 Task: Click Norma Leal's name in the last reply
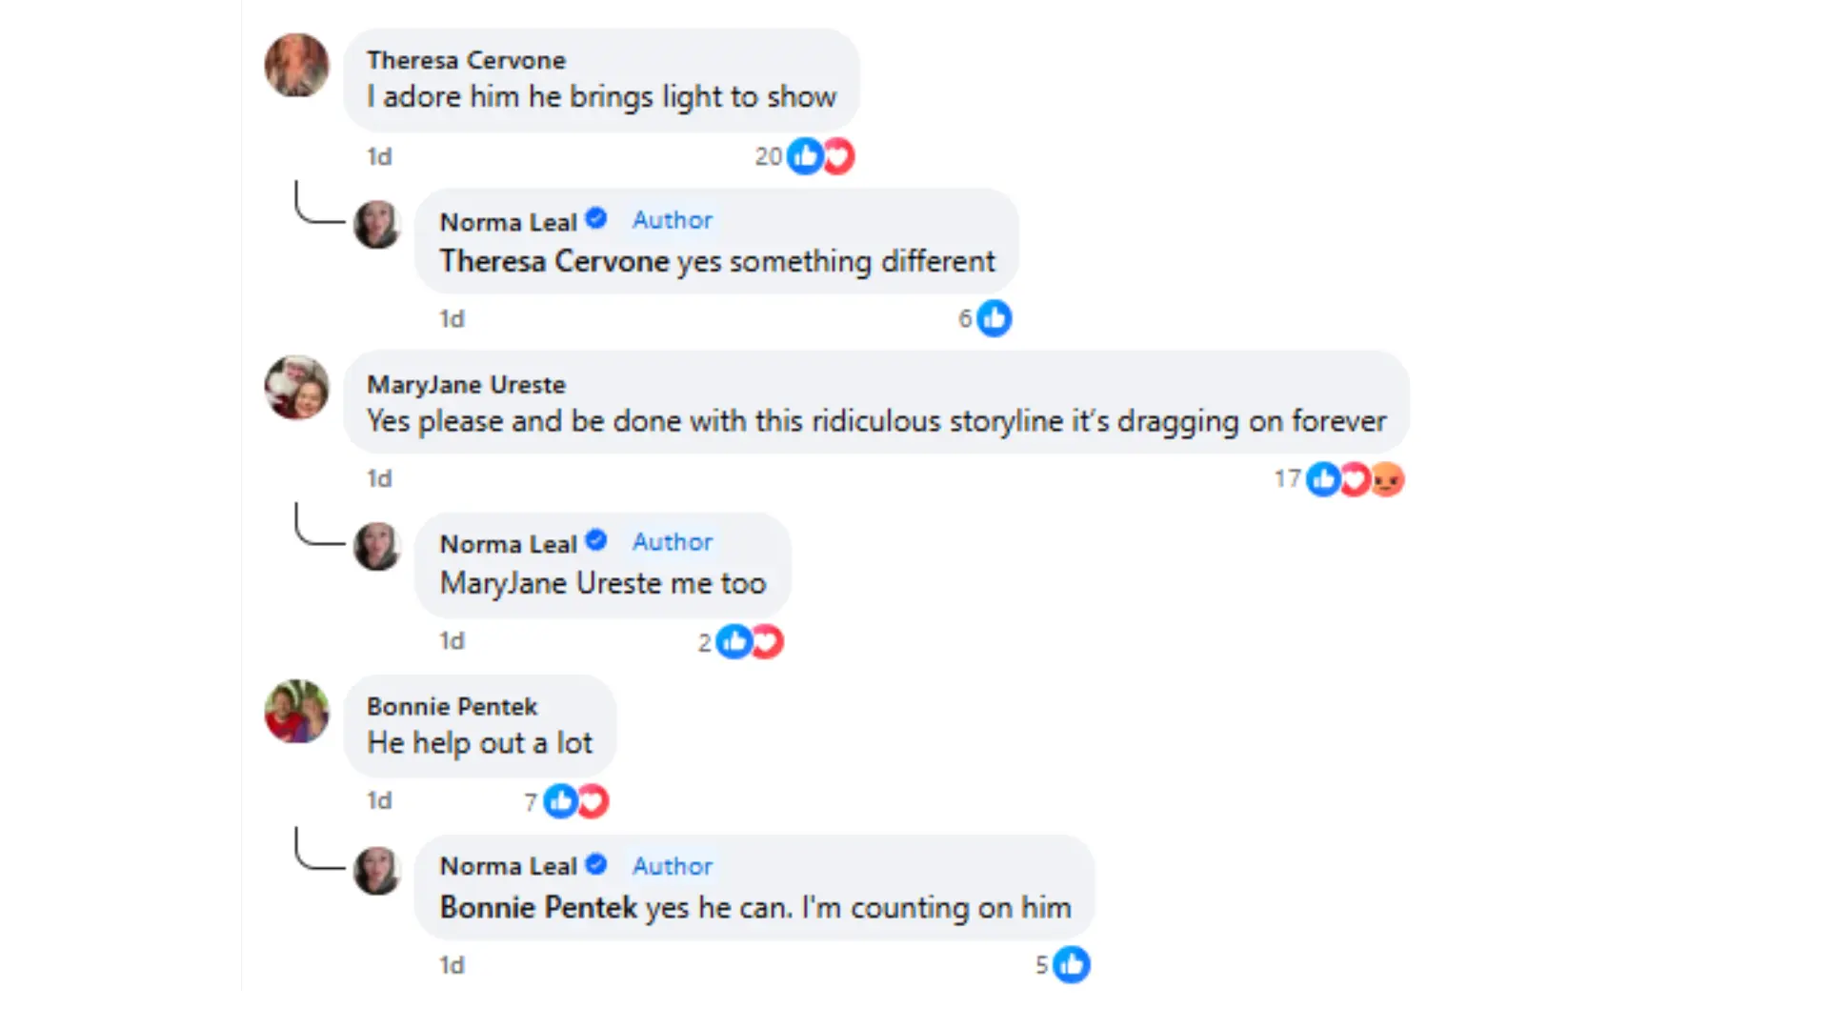click(x=508, y=866)
